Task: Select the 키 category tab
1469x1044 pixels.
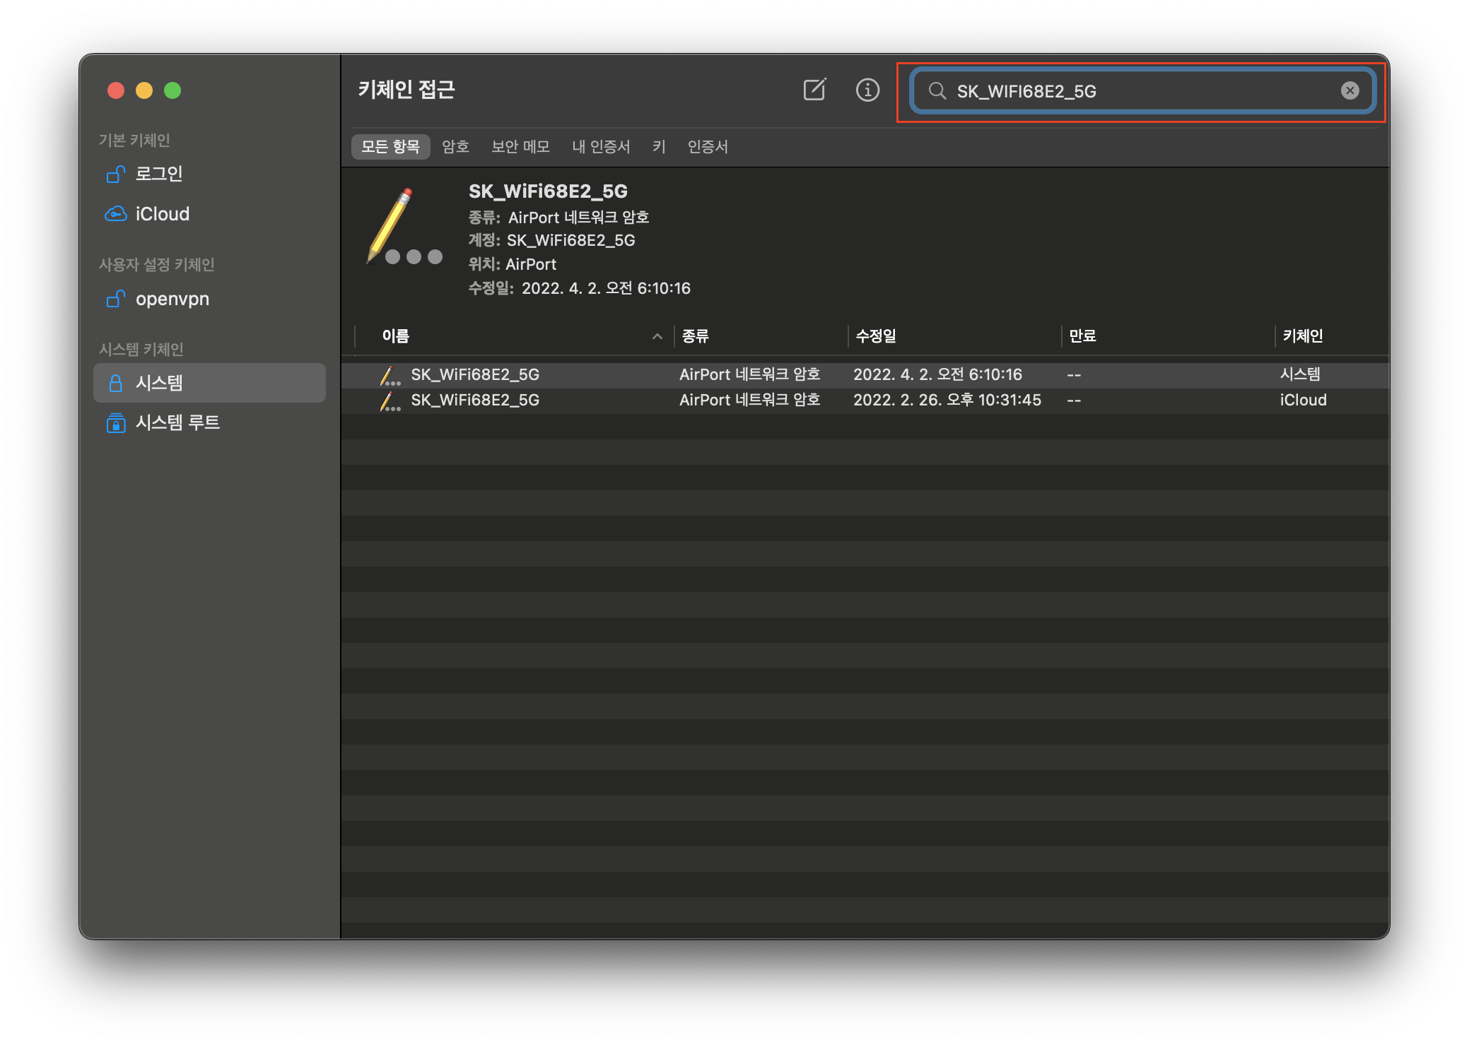Action: point(659,147)
